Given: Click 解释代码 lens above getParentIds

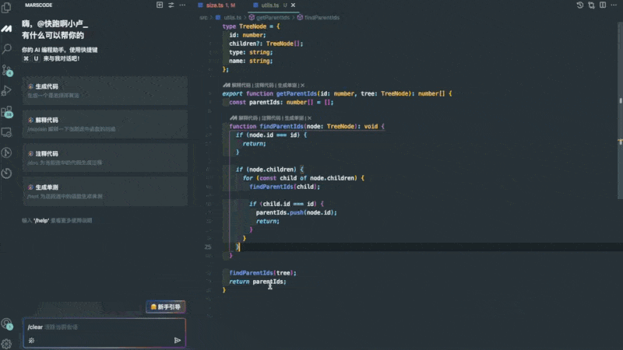Looking at the screenshot, I should (x=241, y=86).
